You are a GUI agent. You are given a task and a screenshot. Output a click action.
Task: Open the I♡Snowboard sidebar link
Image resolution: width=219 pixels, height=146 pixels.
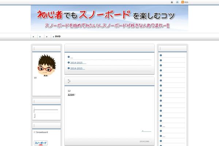point(41,132)
